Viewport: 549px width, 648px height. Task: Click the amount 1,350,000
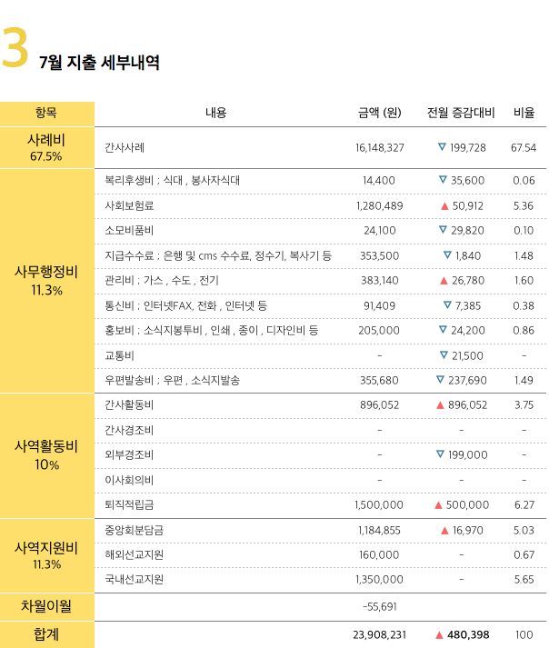click(x=379, y=580)
